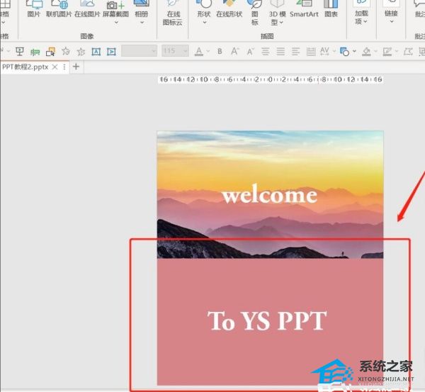
Task: Click the blue framed arrow (media) icon
Action: click(x=111, y=52)
